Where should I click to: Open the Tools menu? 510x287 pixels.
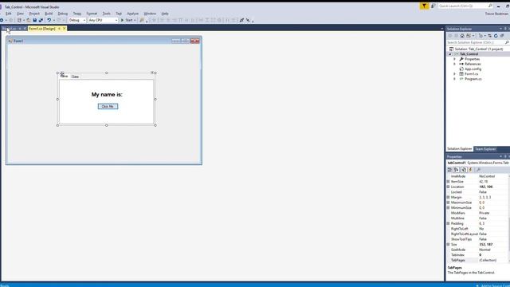(106, 14)
